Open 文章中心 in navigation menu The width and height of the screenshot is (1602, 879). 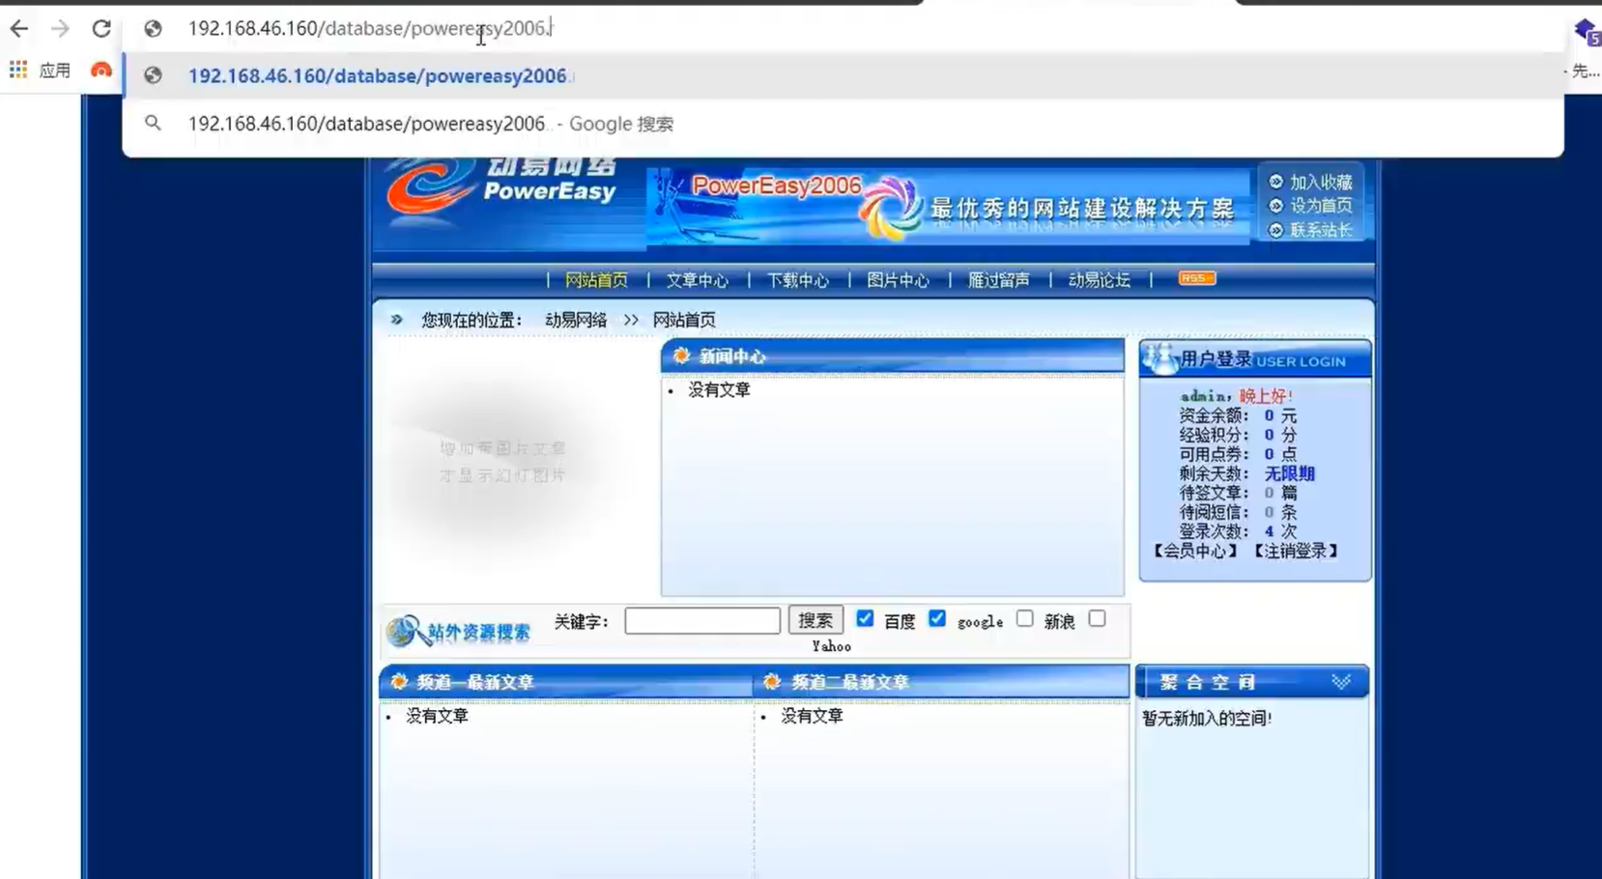(x=697, y=280)
